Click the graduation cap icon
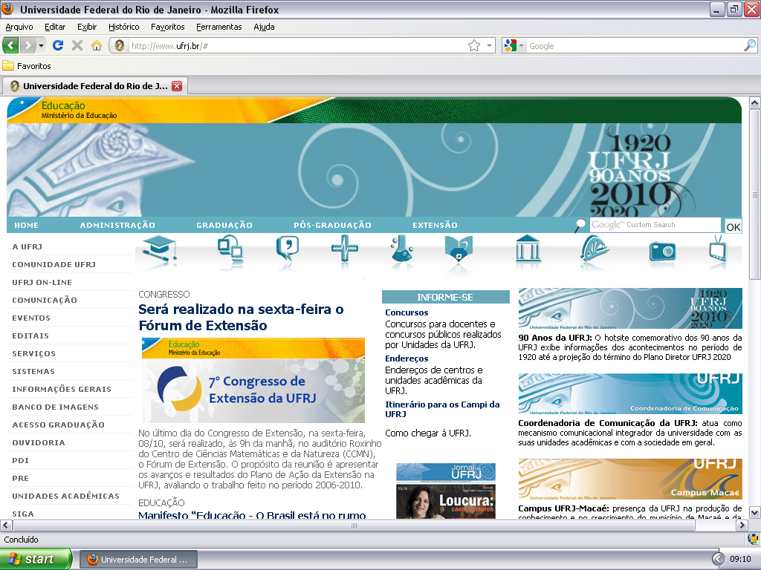Viewport: 761px width, 570px height. 158,248
